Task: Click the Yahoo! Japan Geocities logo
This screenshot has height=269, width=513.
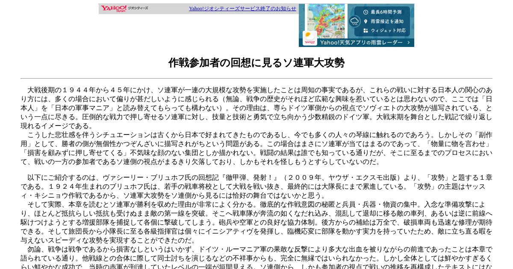Action: point(124,8)
